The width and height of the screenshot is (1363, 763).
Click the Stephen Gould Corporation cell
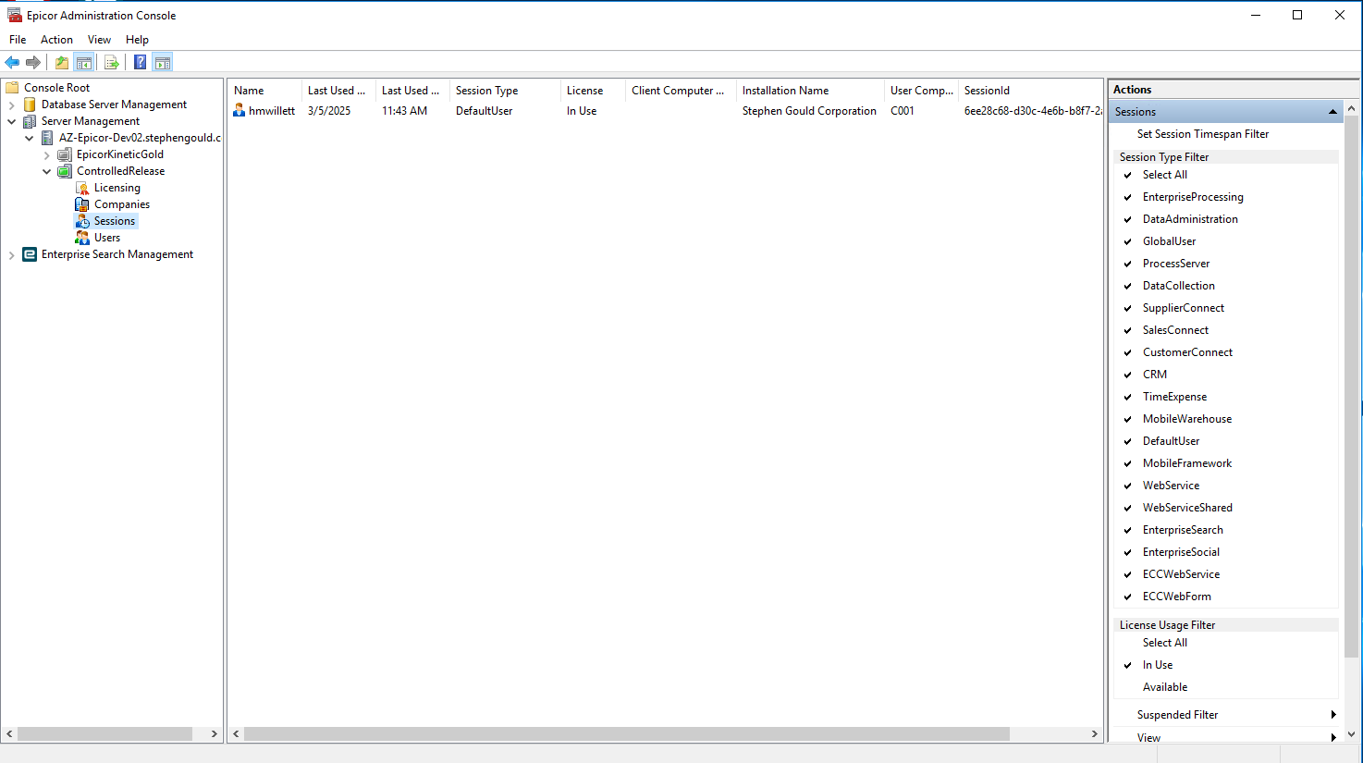(809, 111)
